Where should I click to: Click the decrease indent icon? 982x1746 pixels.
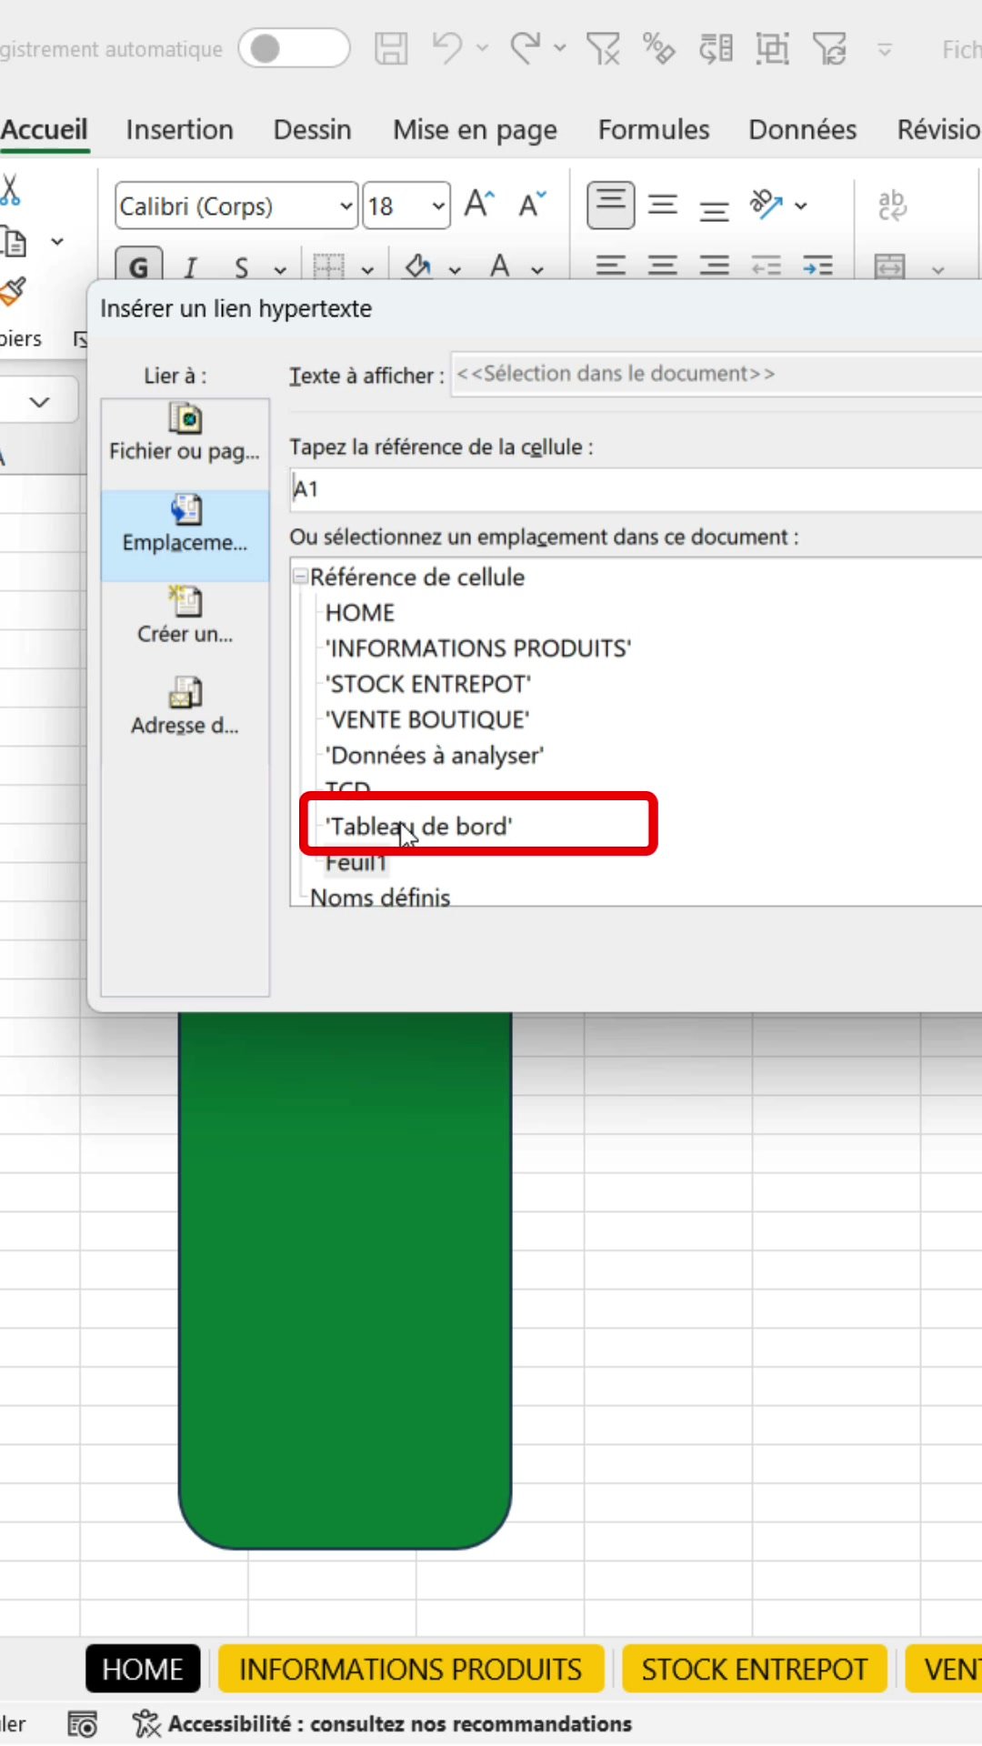[766, 266]
